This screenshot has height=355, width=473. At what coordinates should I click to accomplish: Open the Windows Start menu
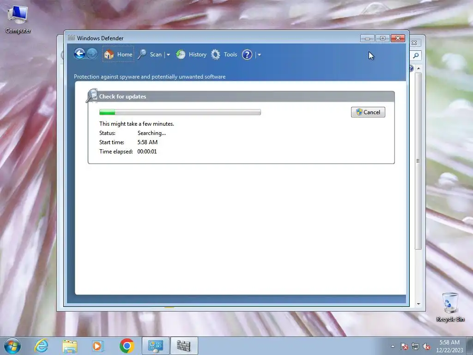(x=12, y=346)
